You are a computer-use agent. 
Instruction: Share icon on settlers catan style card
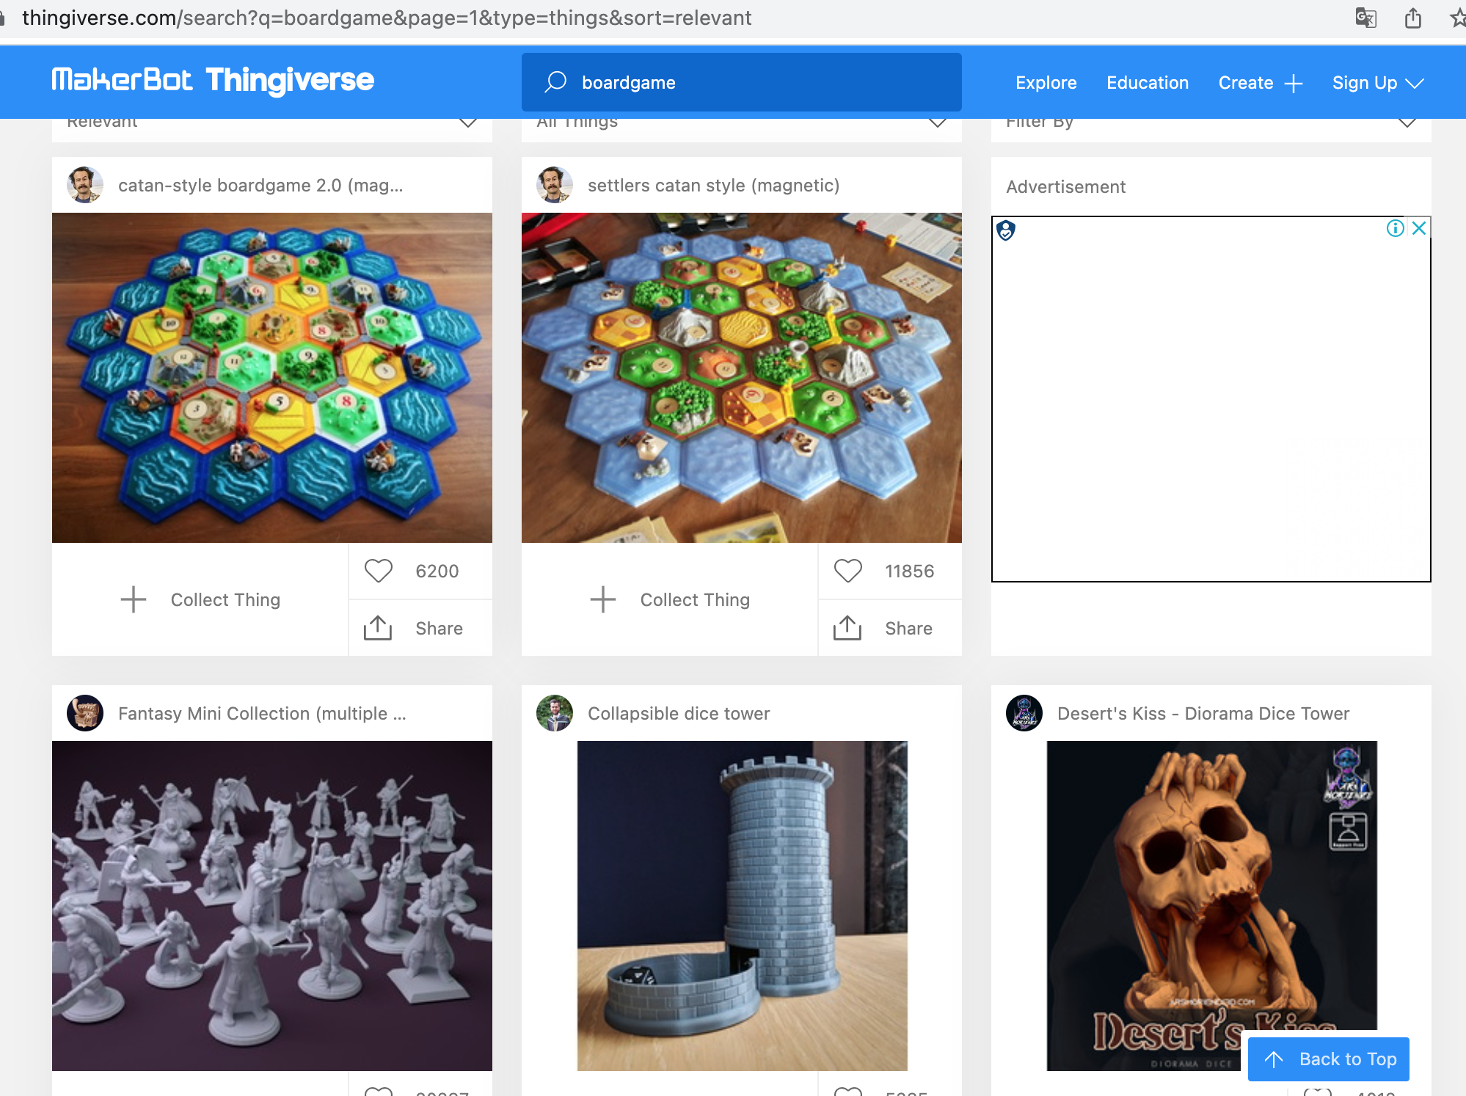[x=847, y=628]
